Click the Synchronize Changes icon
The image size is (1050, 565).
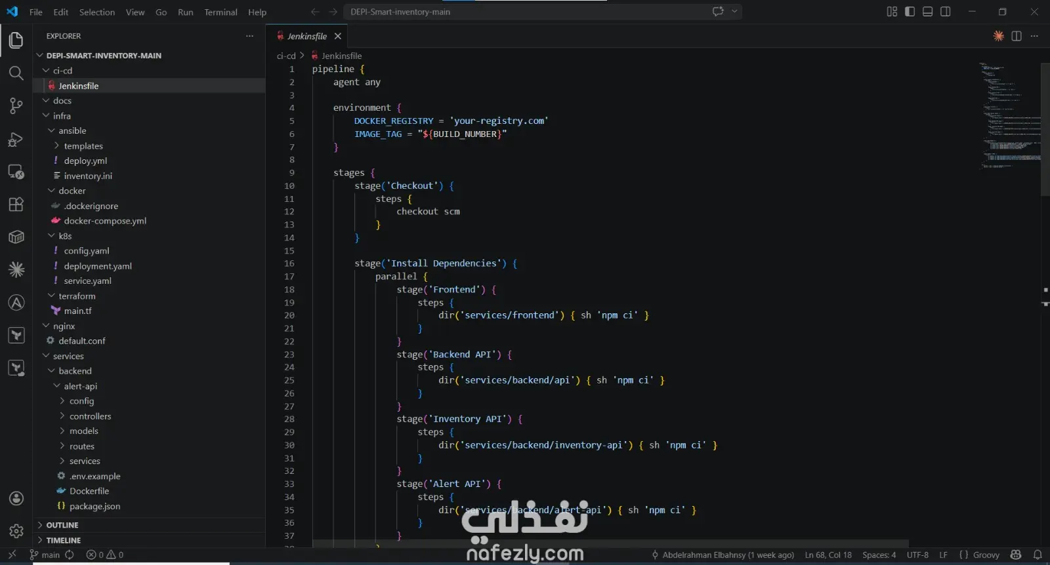tap(69, 555)
